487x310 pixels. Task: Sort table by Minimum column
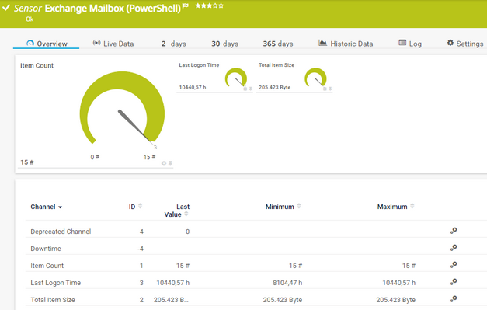click(283, 207)
